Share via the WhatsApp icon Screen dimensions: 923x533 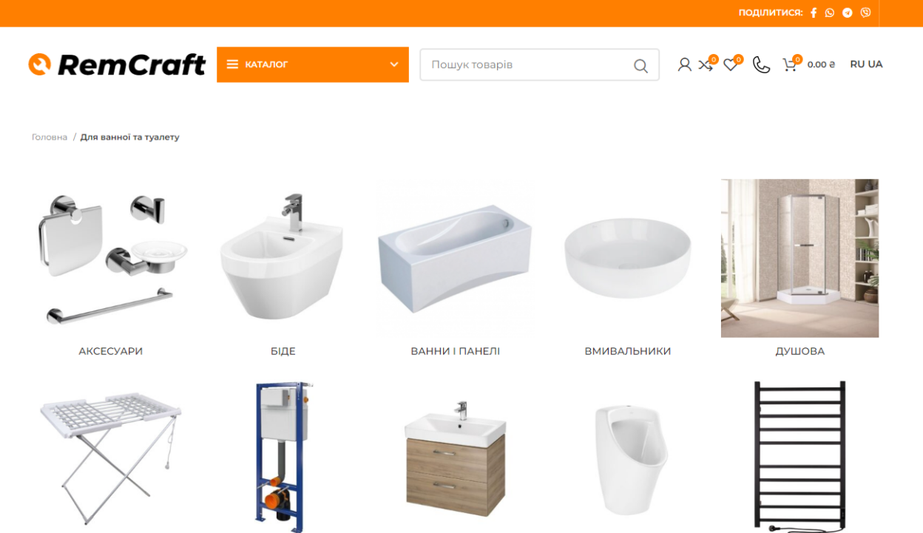[830, 13]
